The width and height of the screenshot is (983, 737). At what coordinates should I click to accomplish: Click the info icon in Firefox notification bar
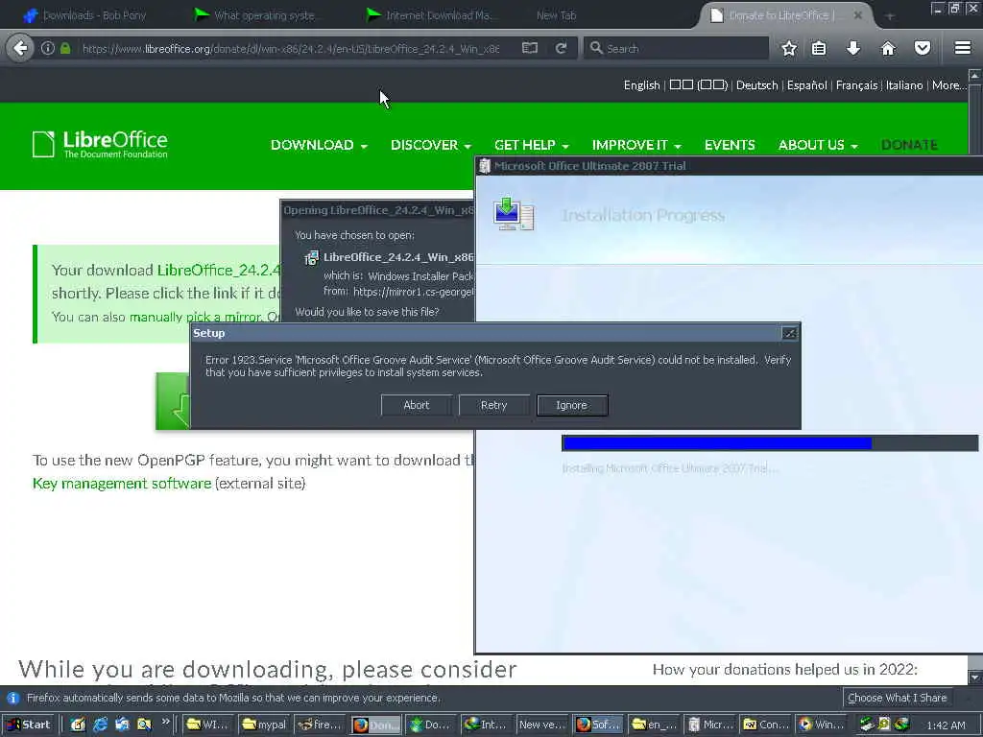12,698
